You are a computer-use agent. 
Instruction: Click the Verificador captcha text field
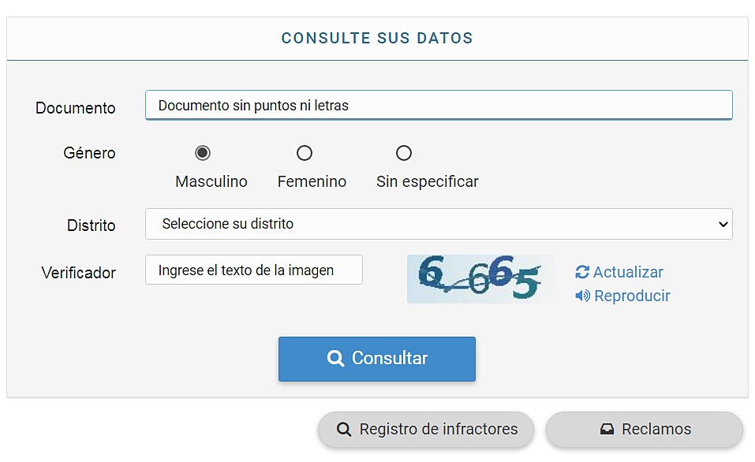pos(253,270)
